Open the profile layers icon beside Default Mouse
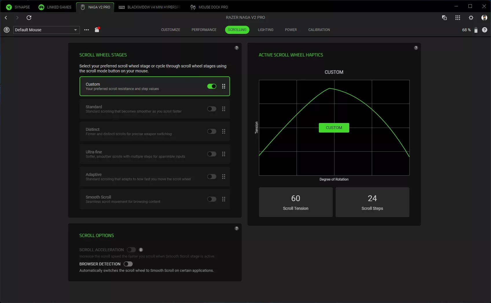Screen dimensions: 491x303 pos(7,30)
